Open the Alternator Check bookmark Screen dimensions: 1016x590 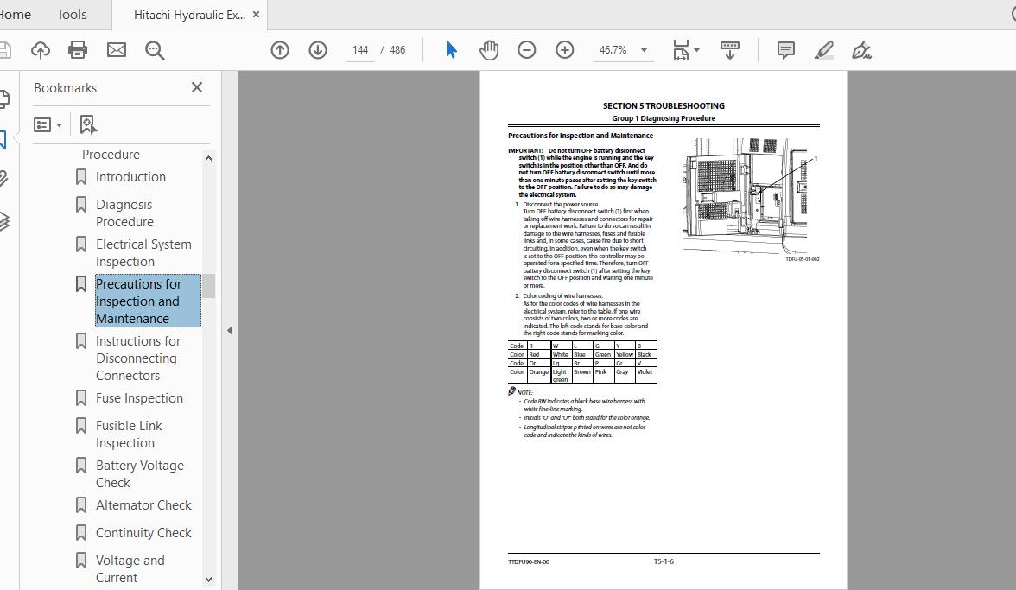click(x=143, y=504)
